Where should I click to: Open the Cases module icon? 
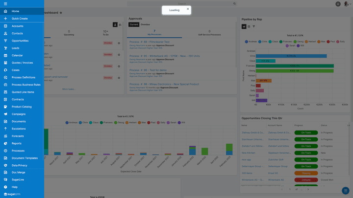point(5,70)
